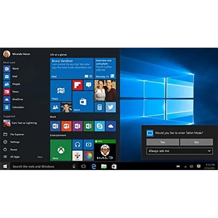
Task: Launch the PowerPoint tile
Action: pos(66,126)
